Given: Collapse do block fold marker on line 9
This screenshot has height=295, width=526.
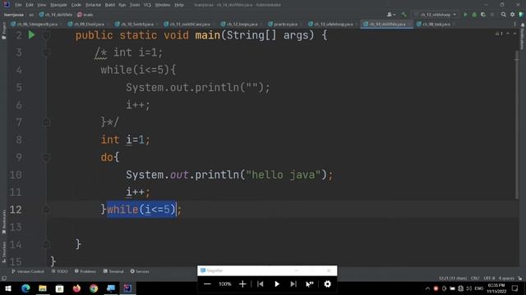Looking at the screenshot, I should (x=46, y=157).
